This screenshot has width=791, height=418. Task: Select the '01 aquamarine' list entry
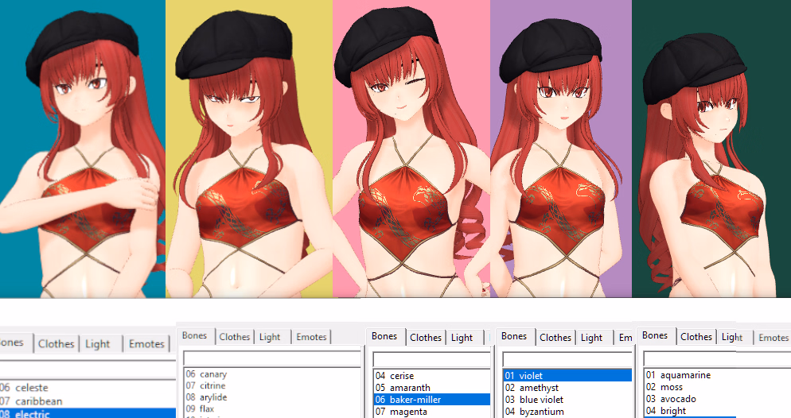click(x=718, y=375)
